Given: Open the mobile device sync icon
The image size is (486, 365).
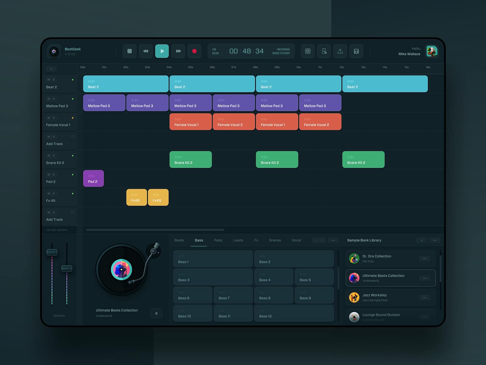Looking at the screenshot, I should click(x=324, y=51).
